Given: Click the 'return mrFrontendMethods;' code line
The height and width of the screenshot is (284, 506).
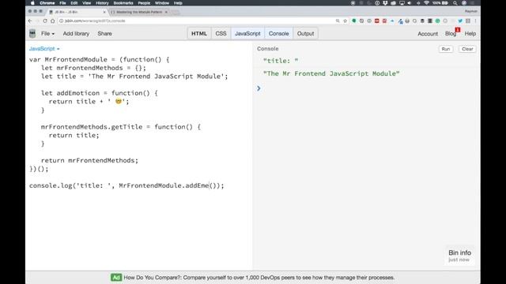Looking at the screenshot, I should coord(89,160).
